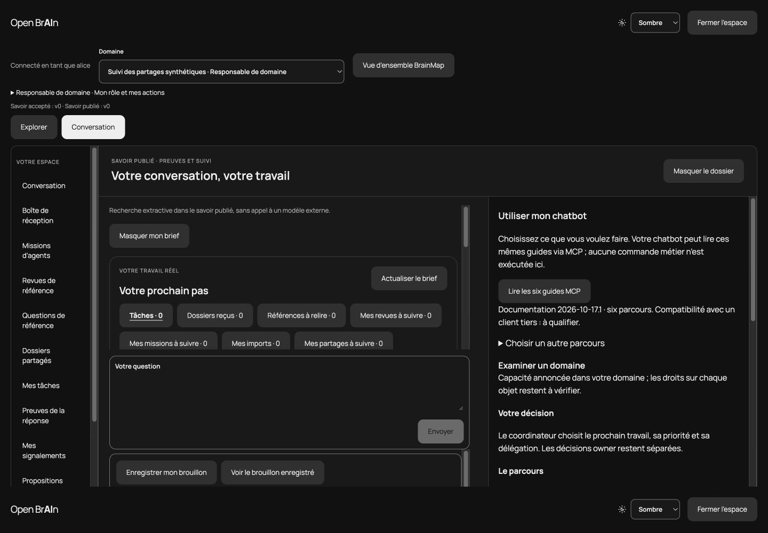The height and width of the screenshot is (533, 768).
Task: Click the bottom Open BrAIn logo
Action: [35, 510]
